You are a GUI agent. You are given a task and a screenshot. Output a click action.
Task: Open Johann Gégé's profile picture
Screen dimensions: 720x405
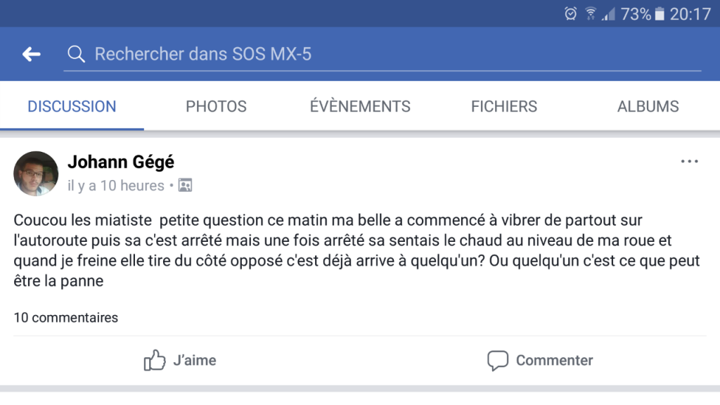pyautogui.click(x=36, y=174)
